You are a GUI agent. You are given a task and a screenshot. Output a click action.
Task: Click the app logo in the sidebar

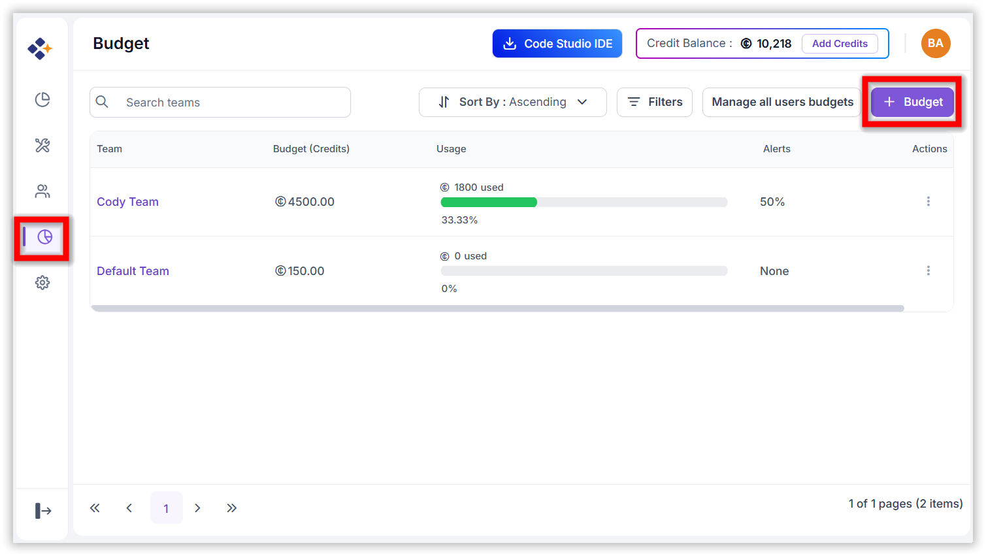click(40, 48)
